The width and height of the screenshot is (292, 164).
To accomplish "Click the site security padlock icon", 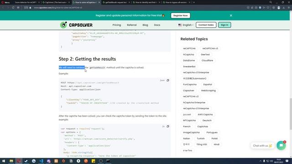I will click(x=30, y=8).
